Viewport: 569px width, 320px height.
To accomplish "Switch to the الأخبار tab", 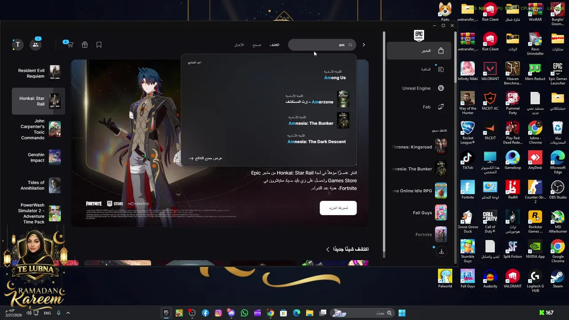I will coord(239,45).
